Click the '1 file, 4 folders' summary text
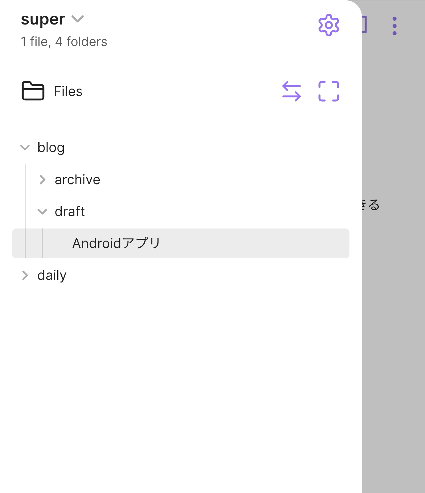425x493 pixels. coord(64,42)
